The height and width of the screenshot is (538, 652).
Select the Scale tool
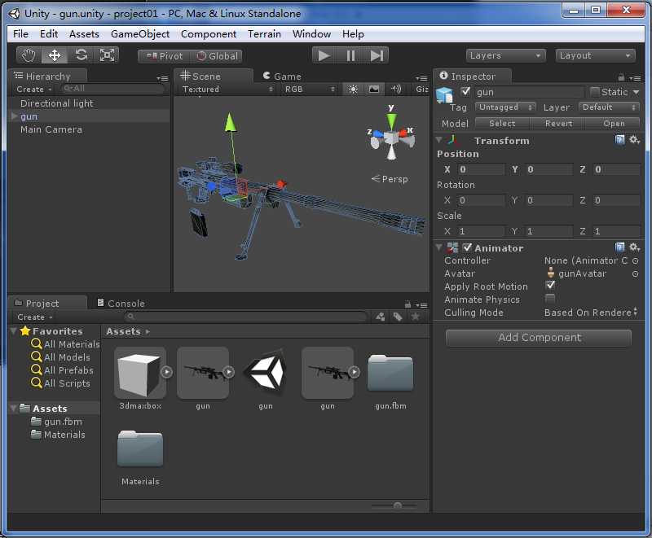(107, 55)
